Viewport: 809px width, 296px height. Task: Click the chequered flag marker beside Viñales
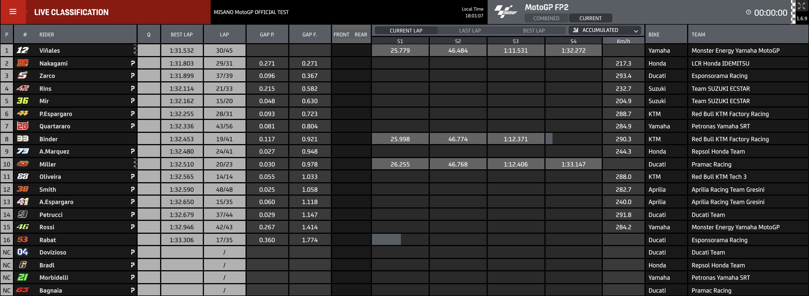[x=135, y=50]
